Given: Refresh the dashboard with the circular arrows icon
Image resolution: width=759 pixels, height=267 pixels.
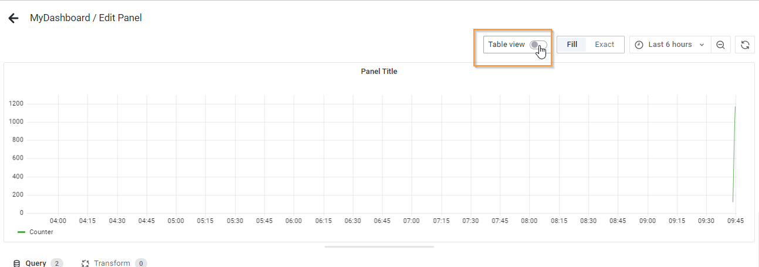Looking at the screenshot, I should 745,45.
